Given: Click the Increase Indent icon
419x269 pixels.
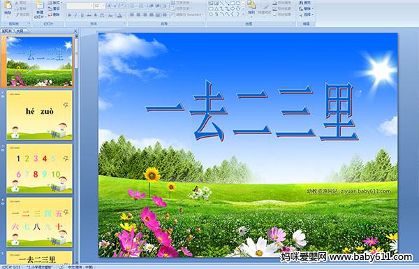Looking at the screenshot, I should (158, 6).
